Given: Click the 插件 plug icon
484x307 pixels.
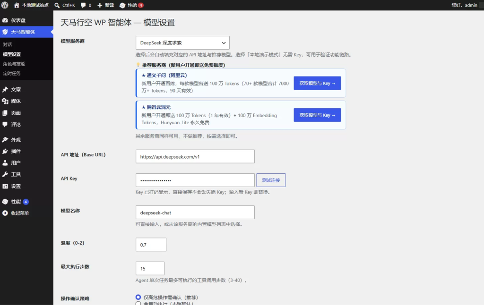Looking at the screenshot, I should point(5,151).
